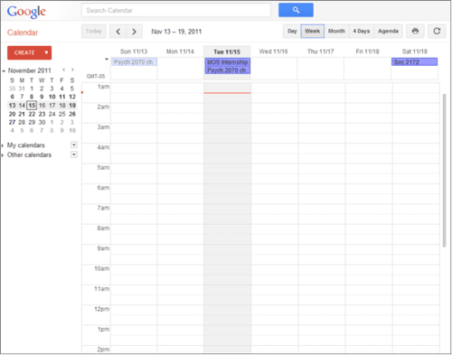Select day 30 in November's last row

42,122
